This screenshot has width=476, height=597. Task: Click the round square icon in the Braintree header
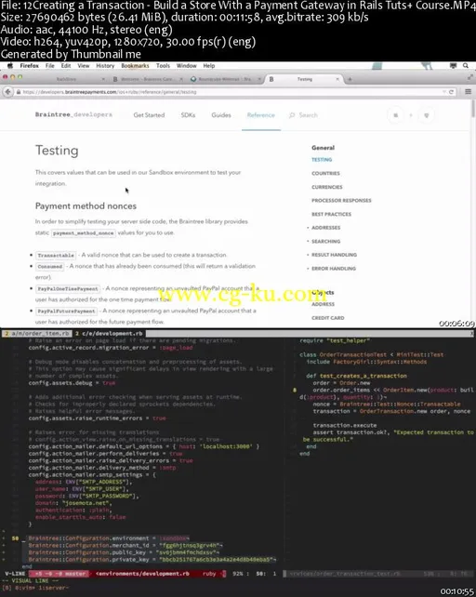coord(396,115)
